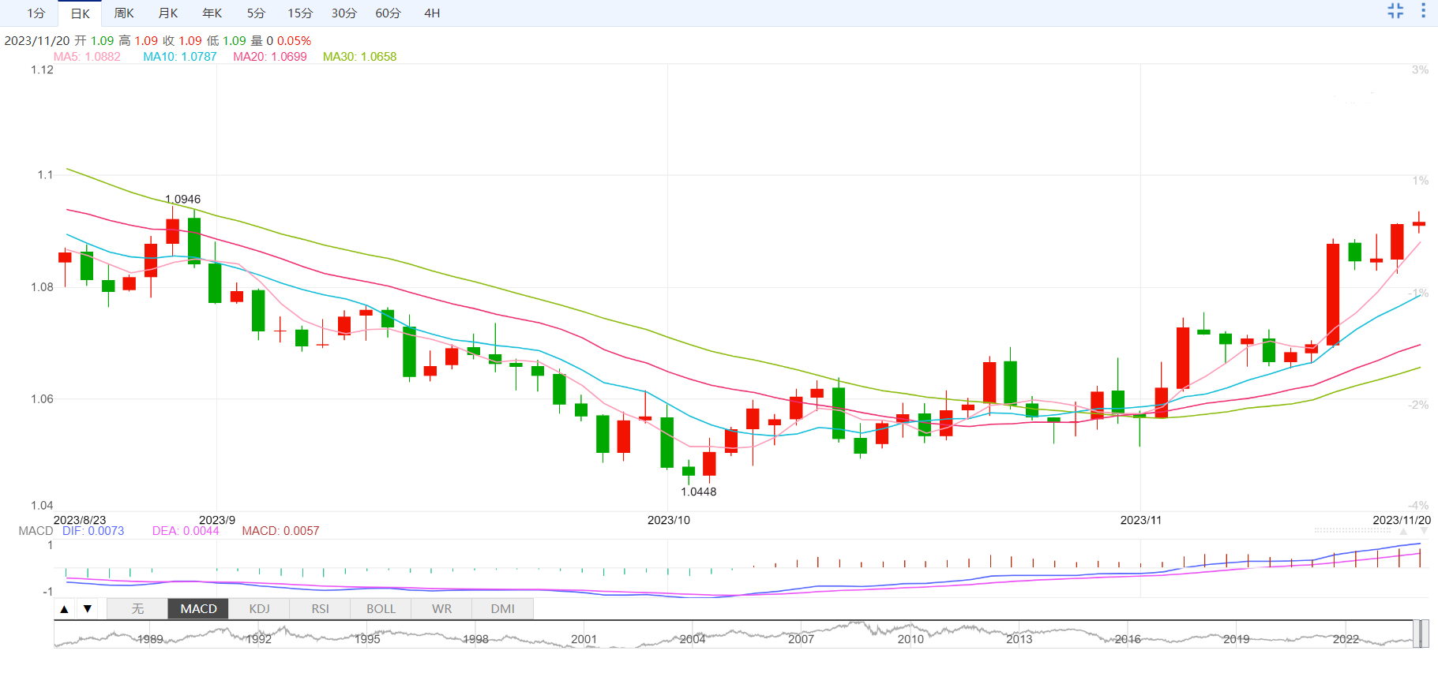Open the three-dot more options menu
The image size is (1438, 673).
click(1423, 11)
